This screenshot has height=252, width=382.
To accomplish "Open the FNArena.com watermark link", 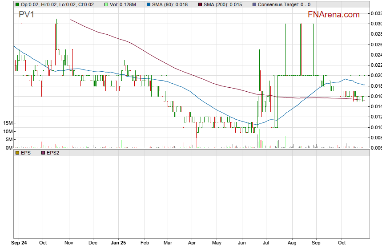I will pyautogui.click(x=334, y=15).
